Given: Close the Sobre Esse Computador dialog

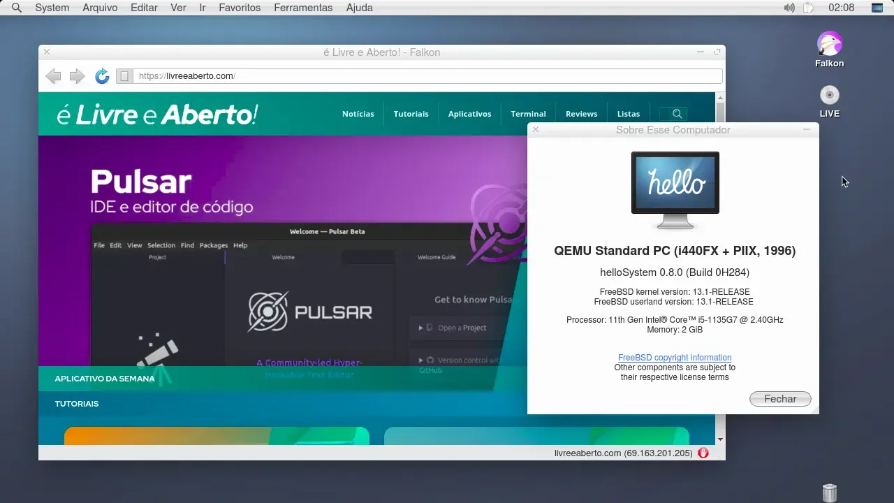Looking at the screenshot, I should point(536,129).
